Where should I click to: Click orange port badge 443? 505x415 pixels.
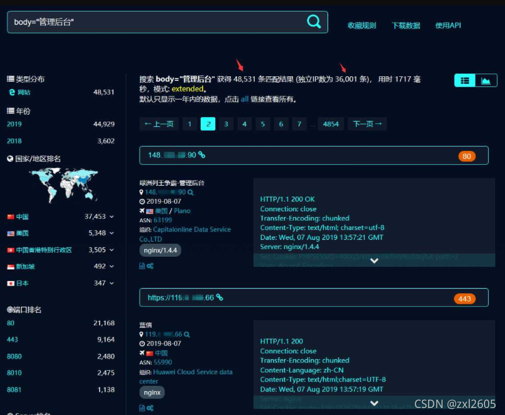(464, 299)
